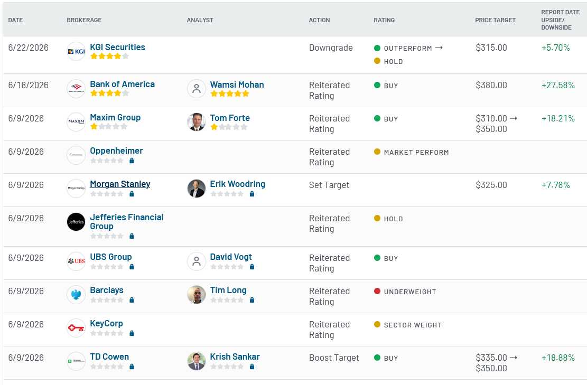Click the Morgan Stanley logo icon

(x=76, y=189)
